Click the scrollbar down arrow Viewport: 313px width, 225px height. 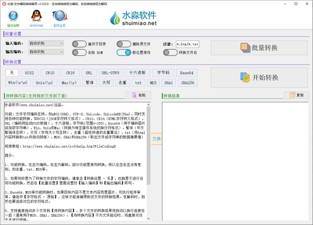click(149, 219)
